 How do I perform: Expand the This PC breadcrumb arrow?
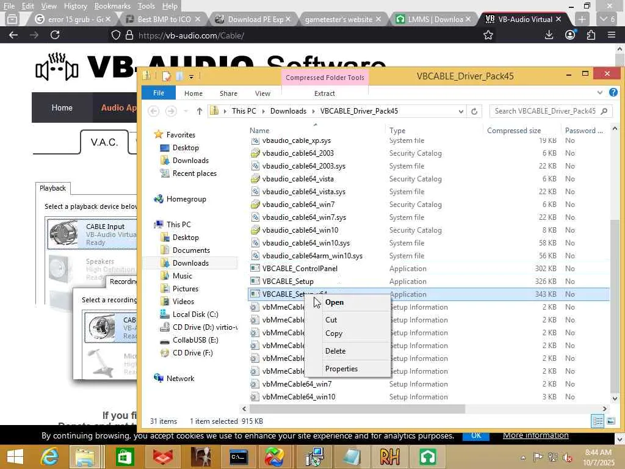[264, 111]
